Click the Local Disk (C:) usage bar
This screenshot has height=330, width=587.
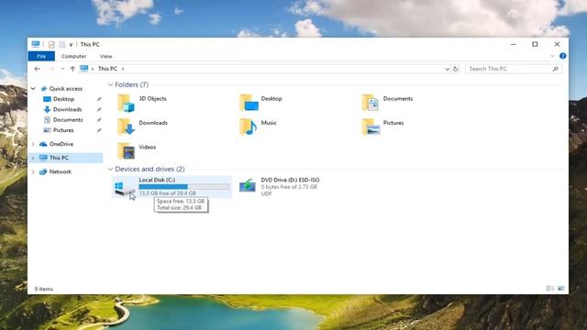coord(184,187)
